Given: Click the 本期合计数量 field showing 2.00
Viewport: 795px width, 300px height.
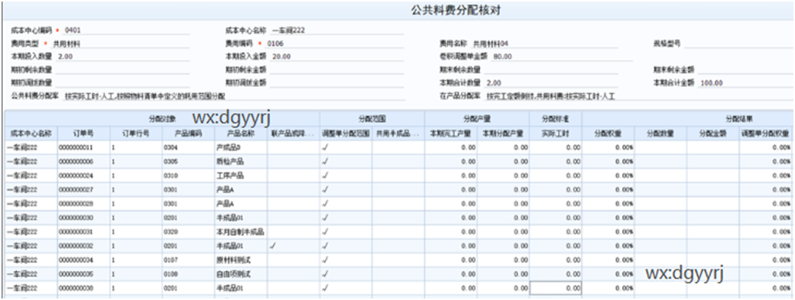Looking at the screenshot, I should (550, 83).
